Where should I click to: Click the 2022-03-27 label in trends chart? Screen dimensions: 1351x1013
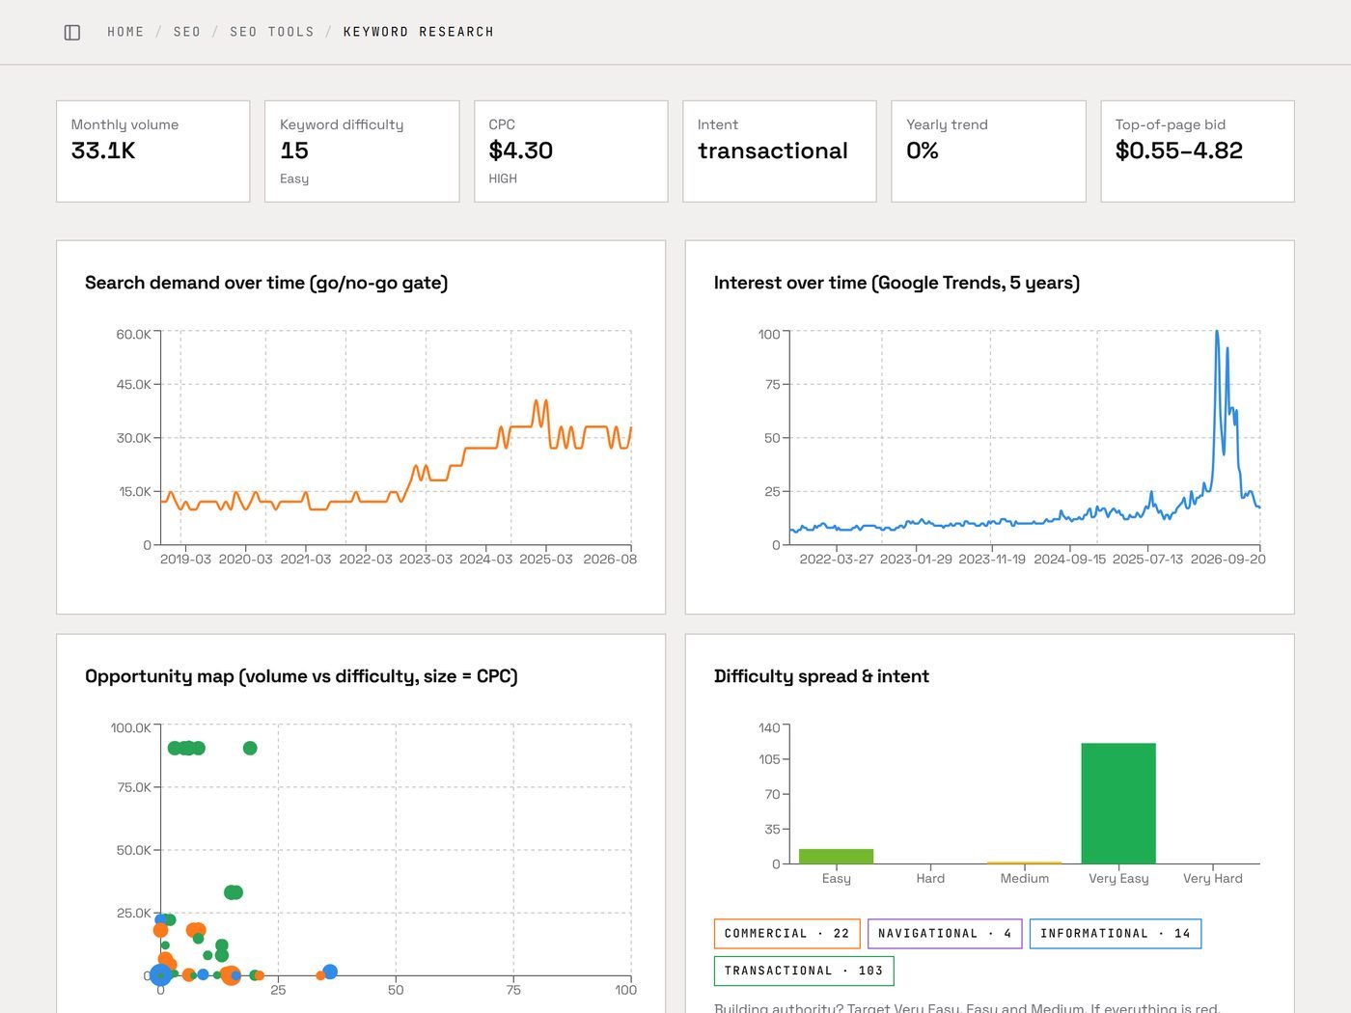click(x=837, y=560)
